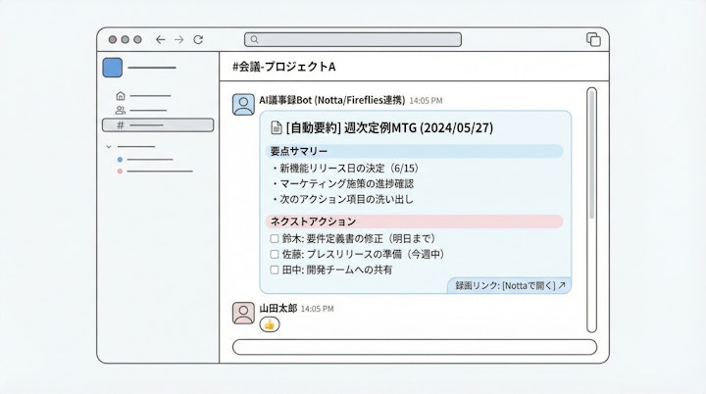Screen dimensions: 706x394
Task: Click the bot message 14:05 PM timestamp
Action: tap(426, 101)
